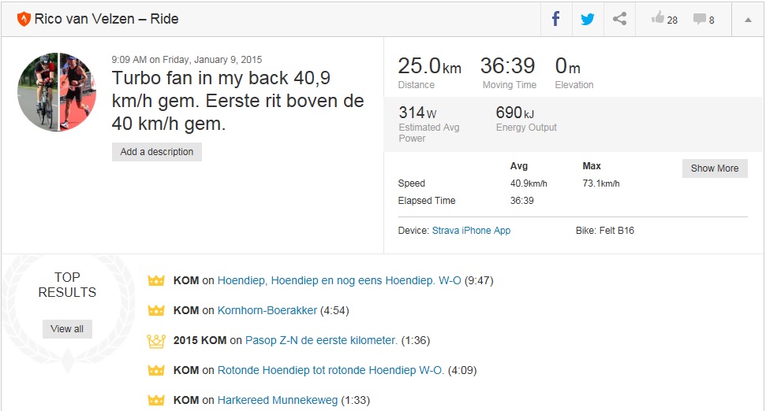
Task: Click the outlined 2015 KOM crown icon
Action: pos(156,341)
